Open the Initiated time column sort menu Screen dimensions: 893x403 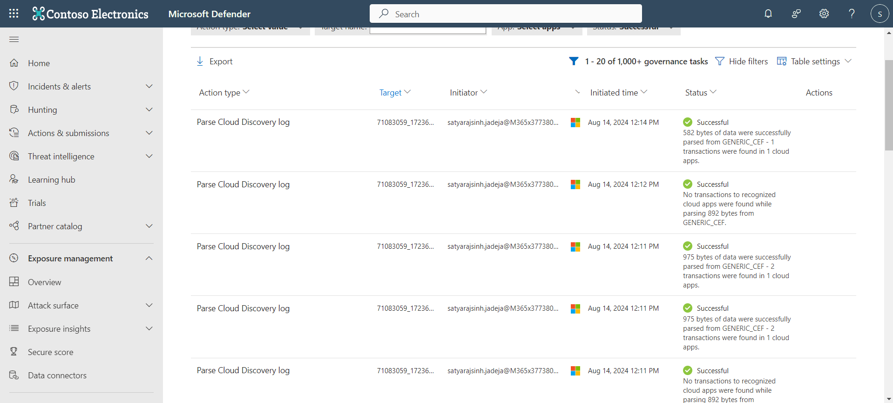[644, 92]
